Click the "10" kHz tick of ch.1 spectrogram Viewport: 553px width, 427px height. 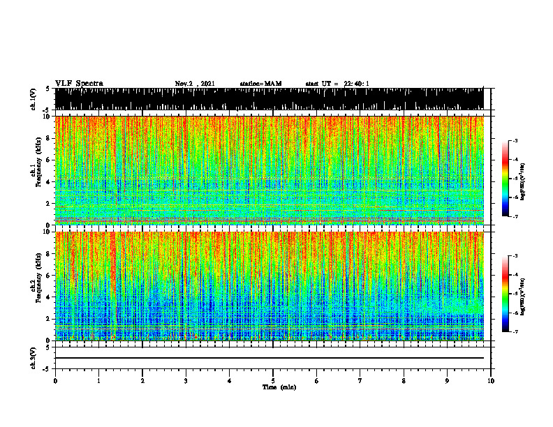(x=47, y=117)
